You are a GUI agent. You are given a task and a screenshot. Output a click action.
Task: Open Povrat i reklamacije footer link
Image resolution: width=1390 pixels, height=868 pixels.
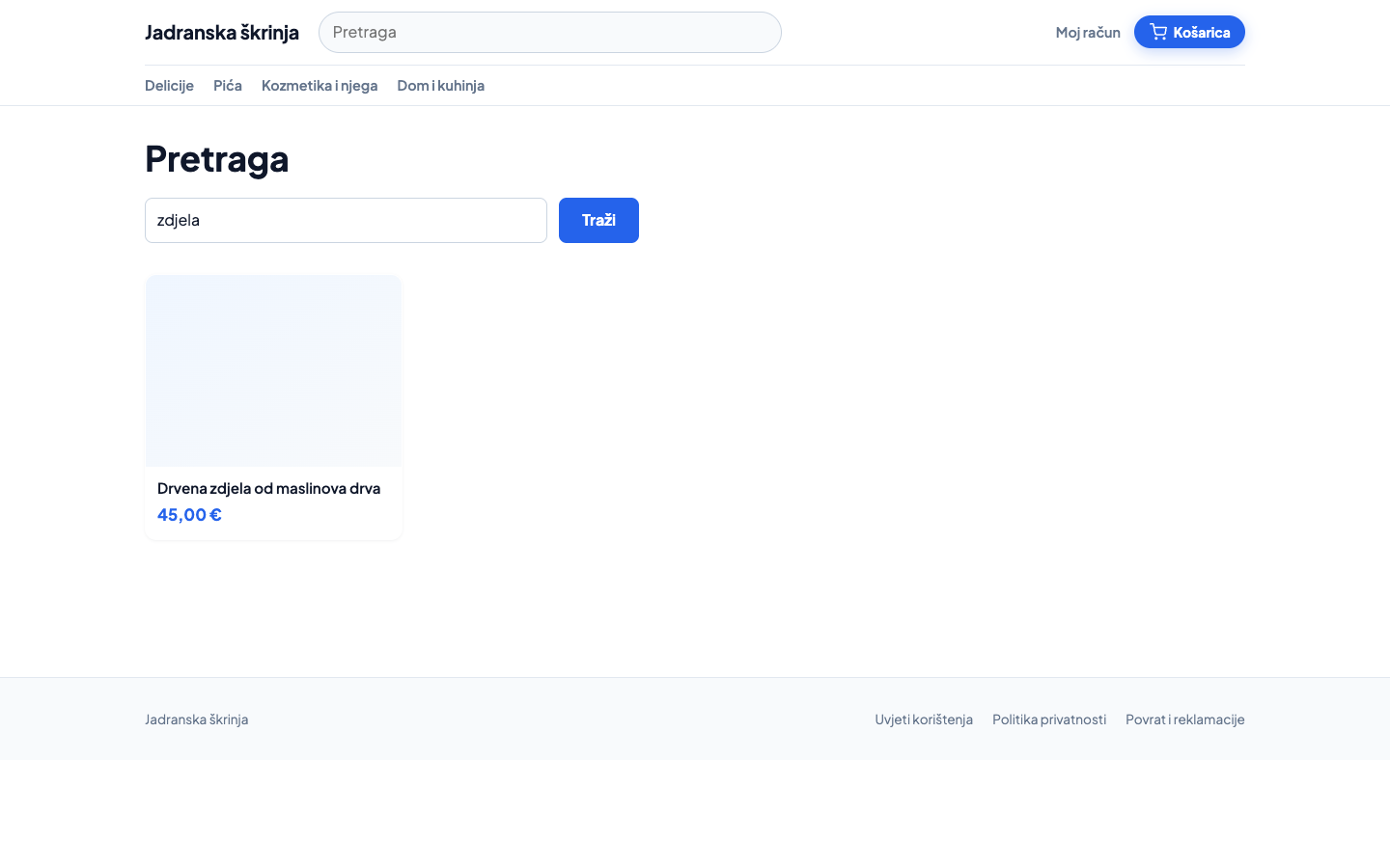[1185, 719]
